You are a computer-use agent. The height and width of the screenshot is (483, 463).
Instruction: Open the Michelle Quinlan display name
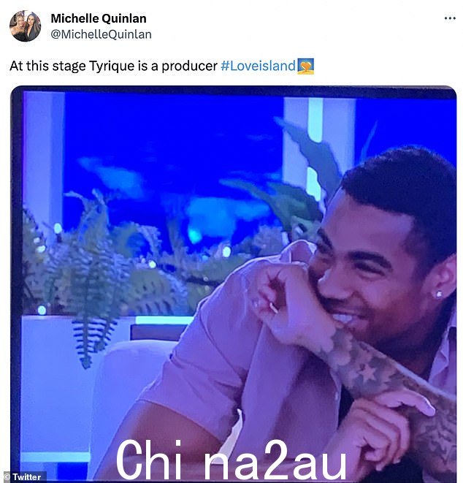click(x=99, y=18)
